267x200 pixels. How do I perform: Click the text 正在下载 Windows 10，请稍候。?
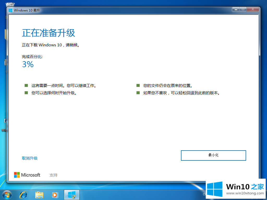click(51, 45)
